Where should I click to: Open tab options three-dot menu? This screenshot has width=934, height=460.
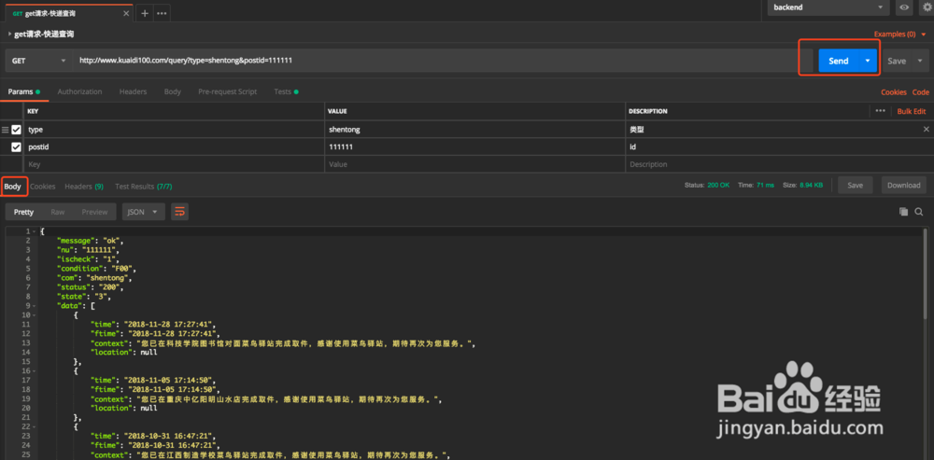click(162, 13)
